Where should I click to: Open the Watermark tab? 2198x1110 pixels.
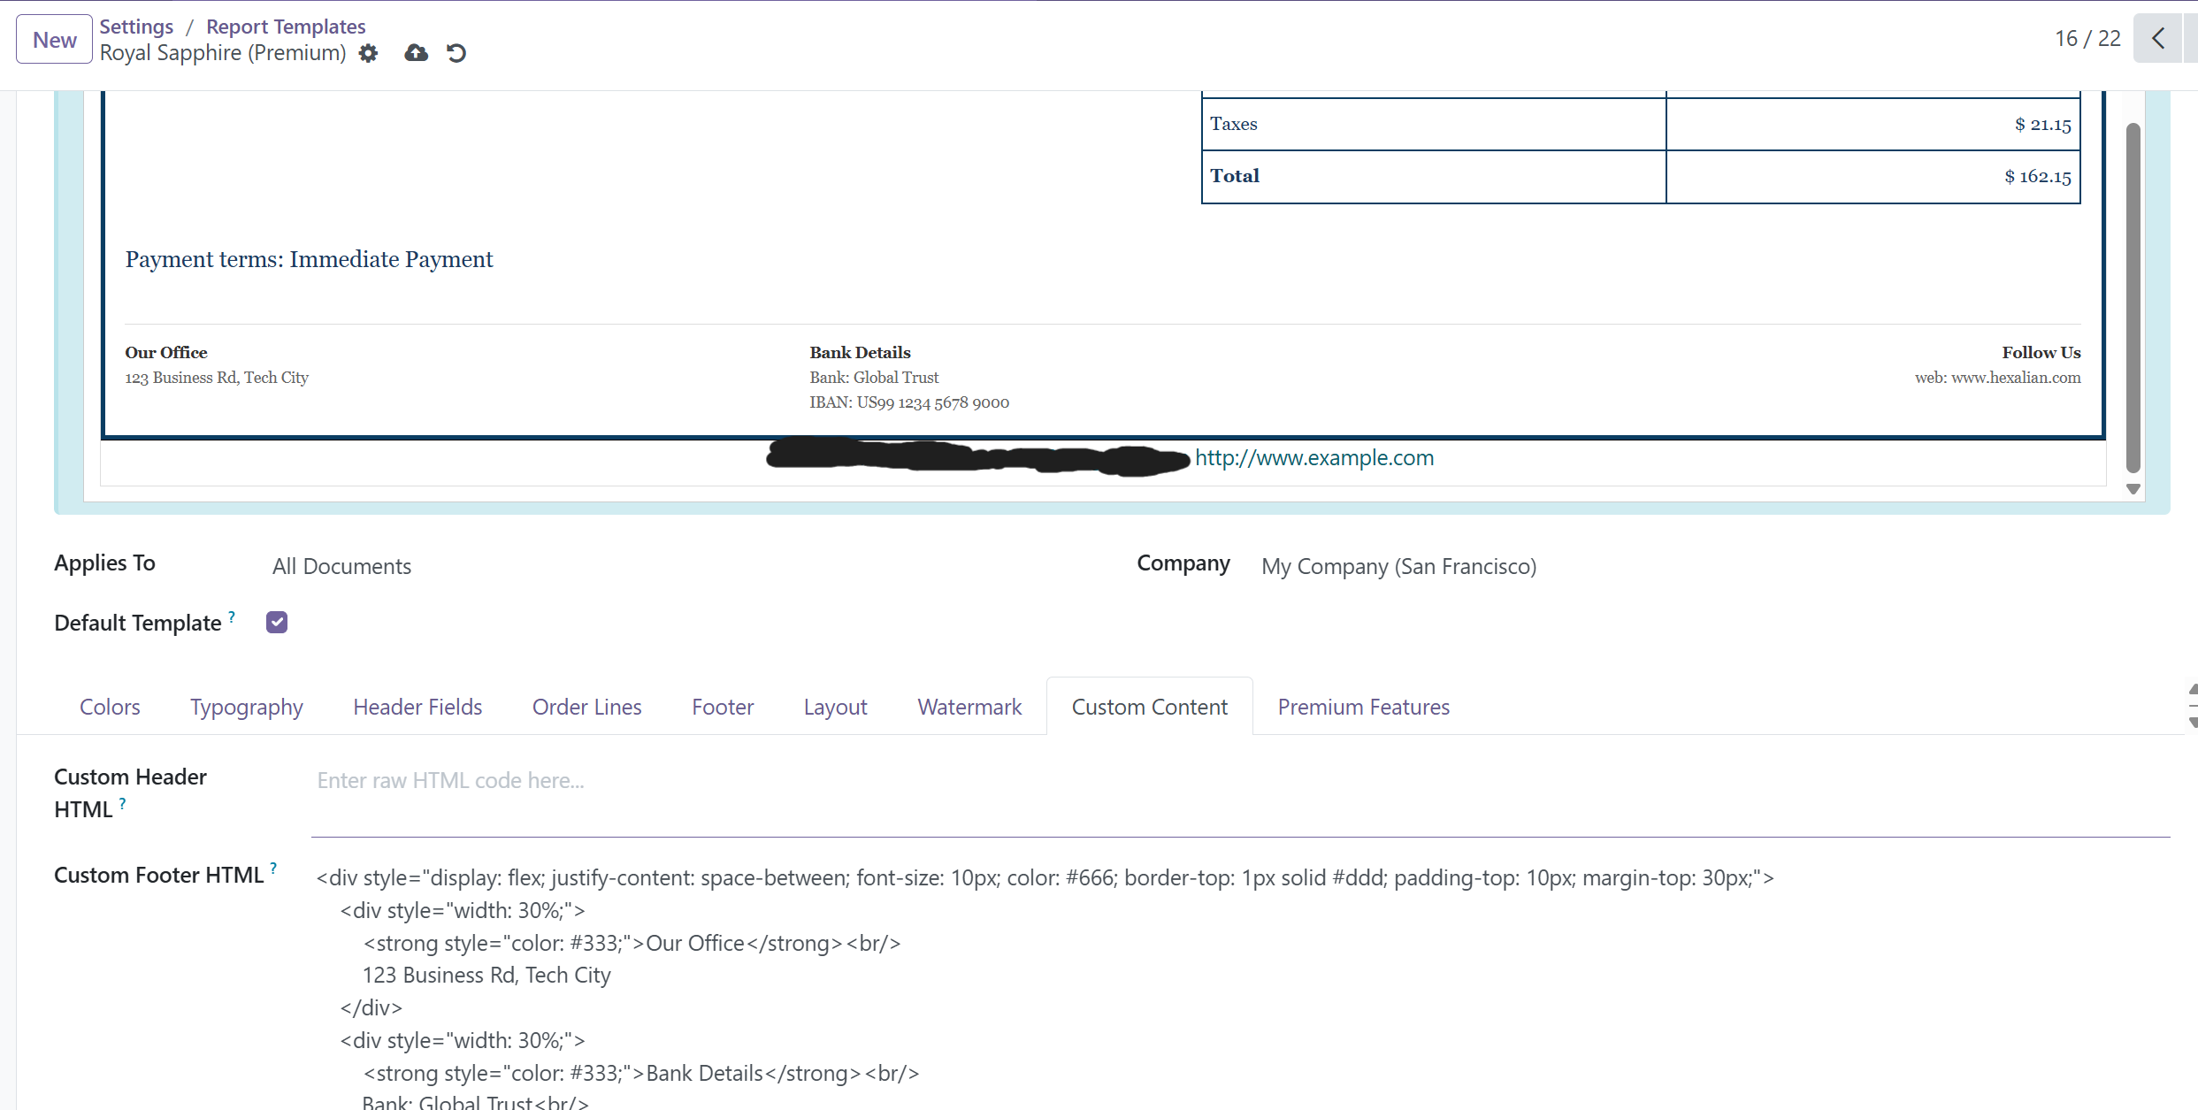[969, 707]
